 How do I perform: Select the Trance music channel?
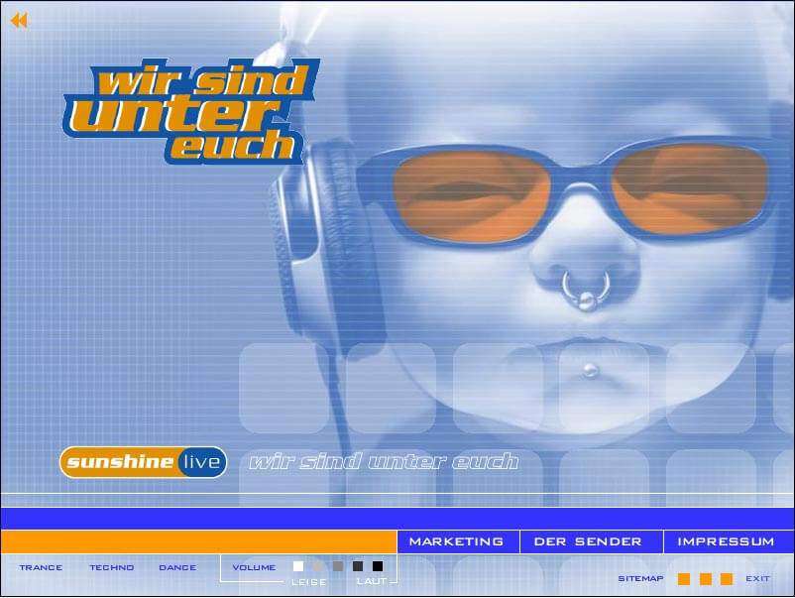click(41, 567)
